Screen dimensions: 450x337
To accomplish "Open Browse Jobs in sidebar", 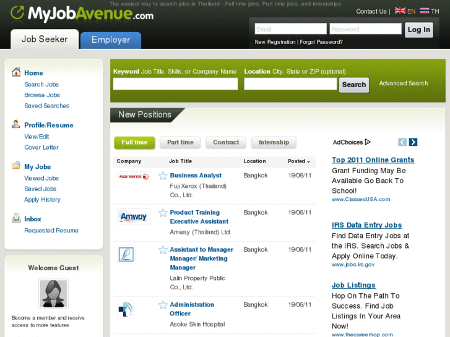I will click(42, 95).
